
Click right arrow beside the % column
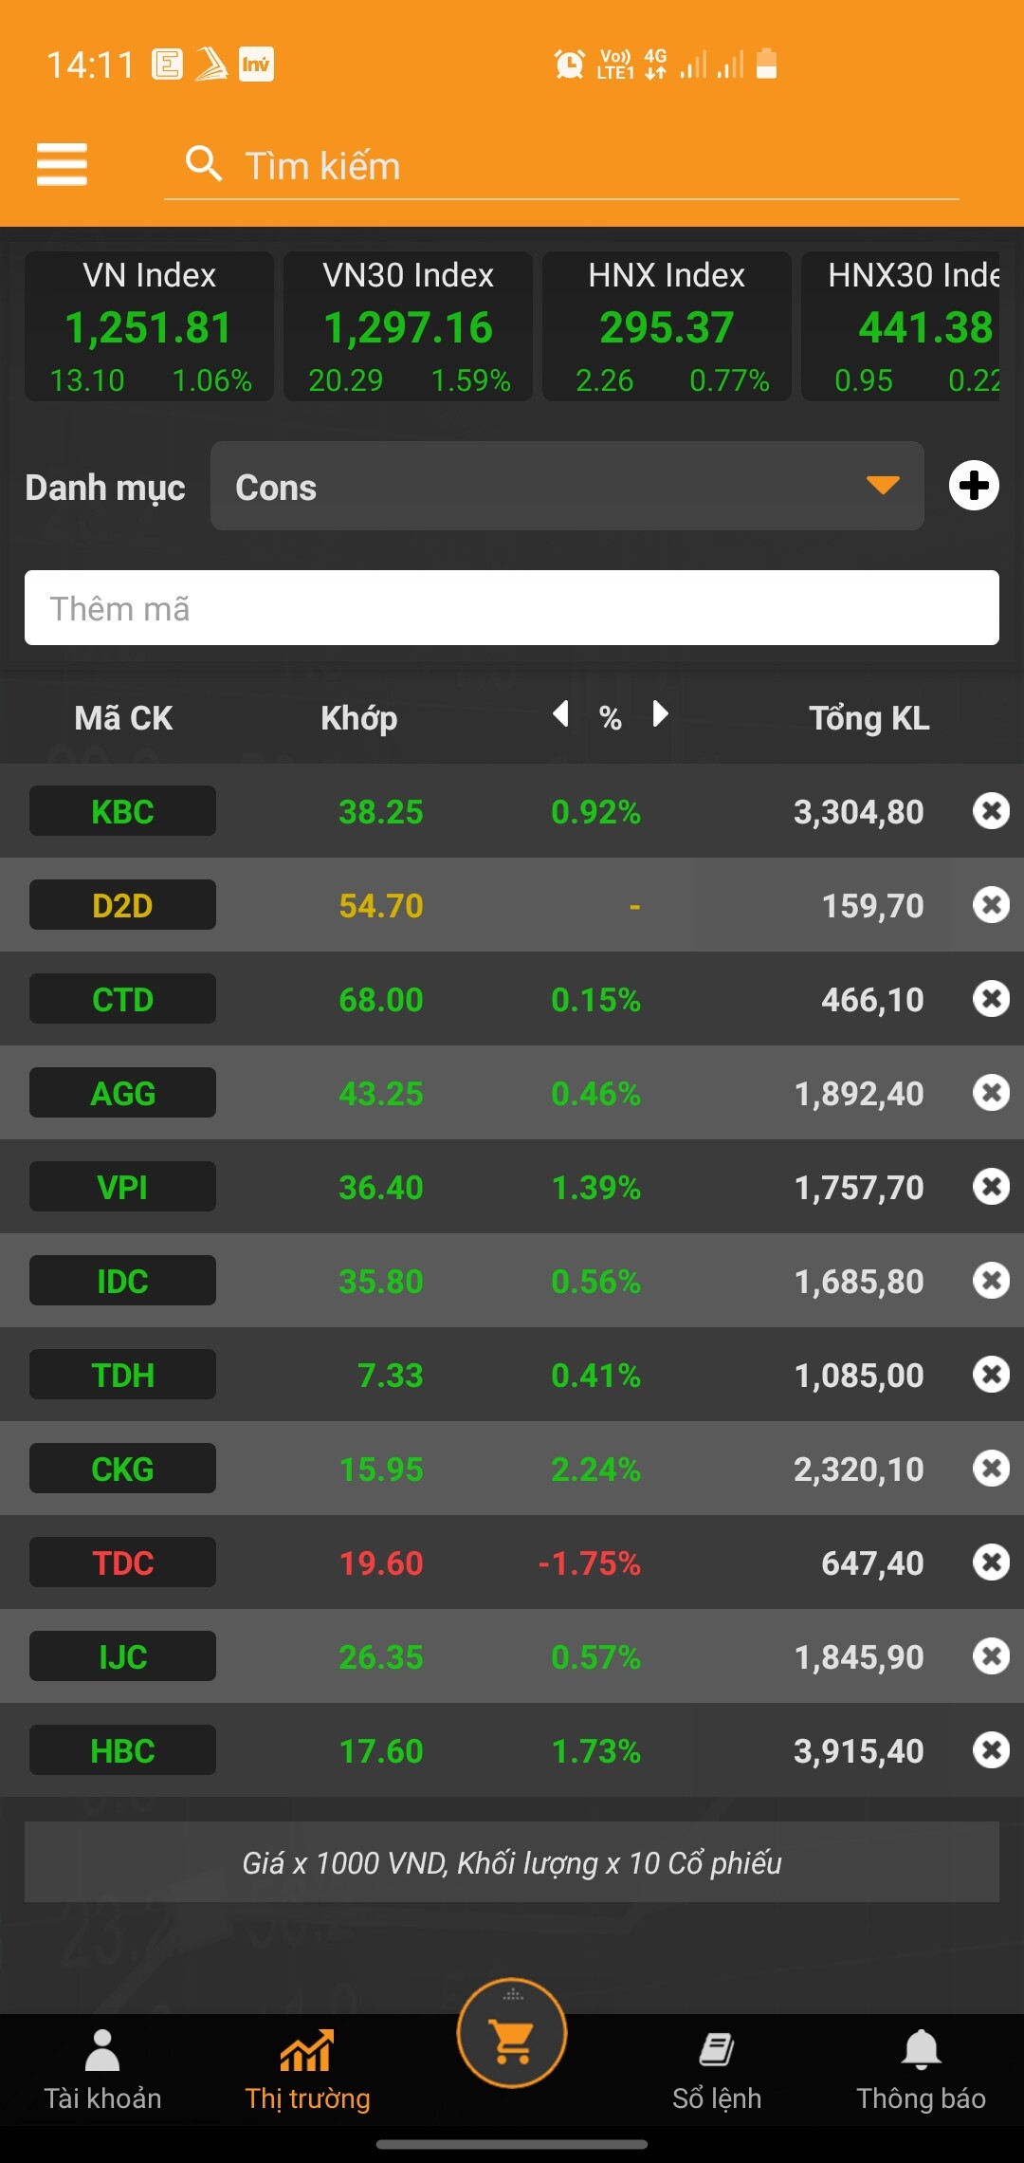(x=660, y=713)
